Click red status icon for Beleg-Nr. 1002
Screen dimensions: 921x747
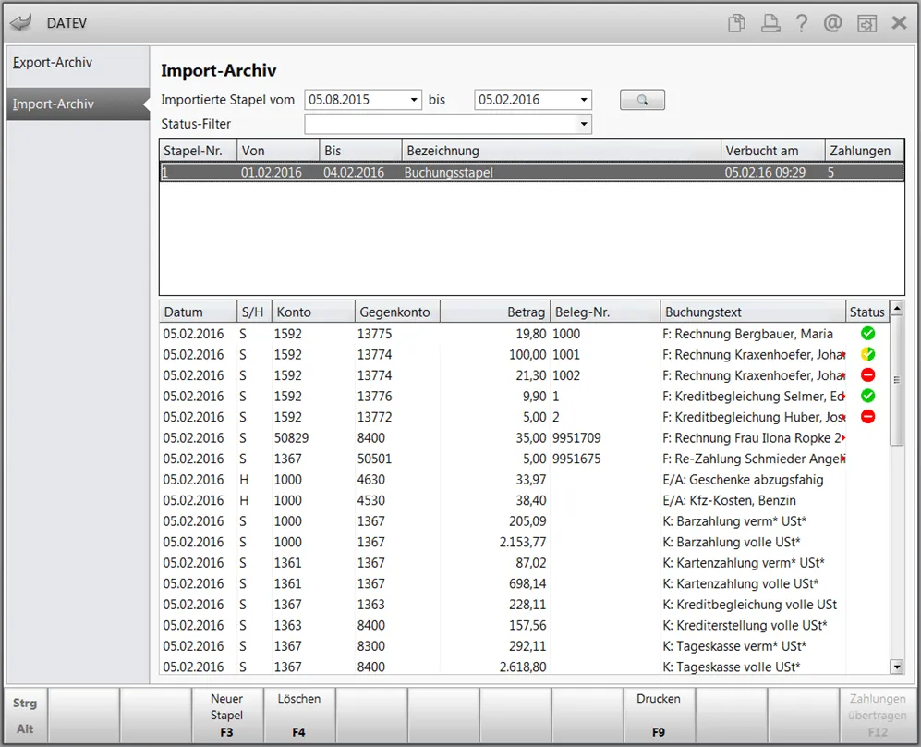pos(867,375)
